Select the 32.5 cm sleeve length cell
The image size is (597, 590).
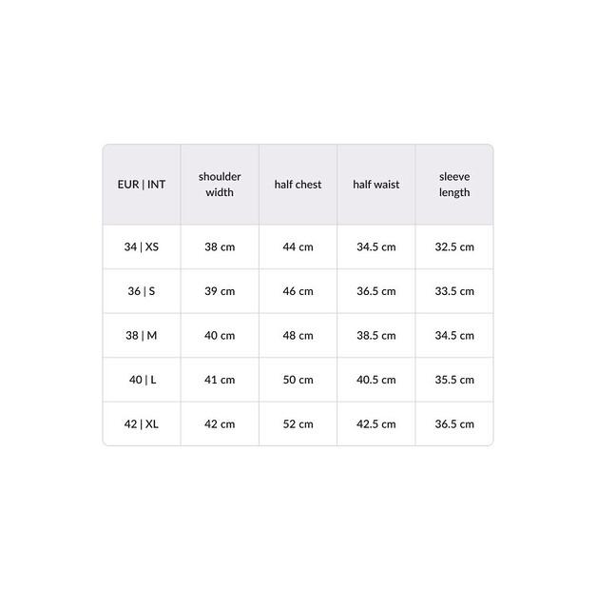pyautogui.click(x=454, y=247)
